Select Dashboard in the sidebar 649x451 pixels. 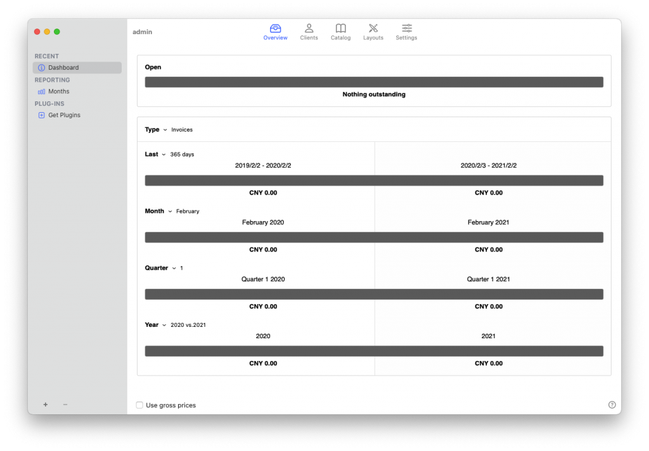[x=77, y=67]
